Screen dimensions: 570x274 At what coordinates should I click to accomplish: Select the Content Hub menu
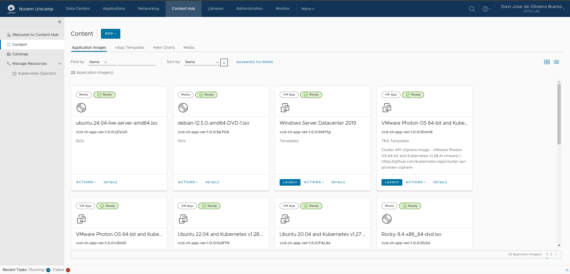coord(183,9)
